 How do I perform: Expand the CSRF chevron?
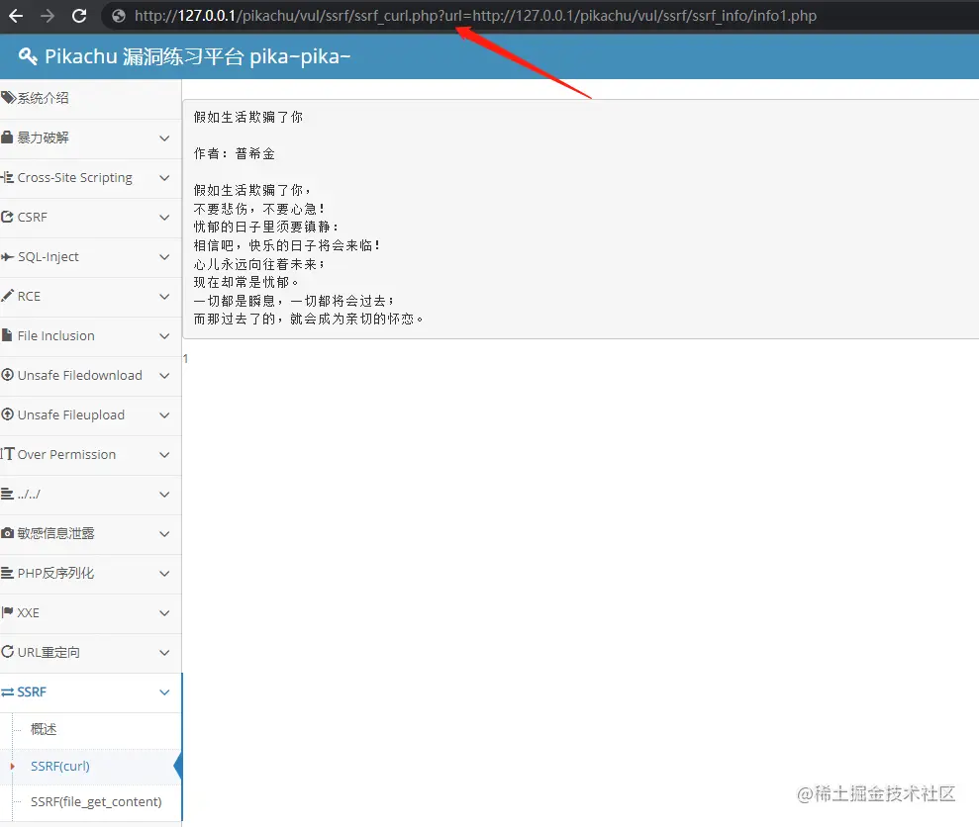coord(164,218)
